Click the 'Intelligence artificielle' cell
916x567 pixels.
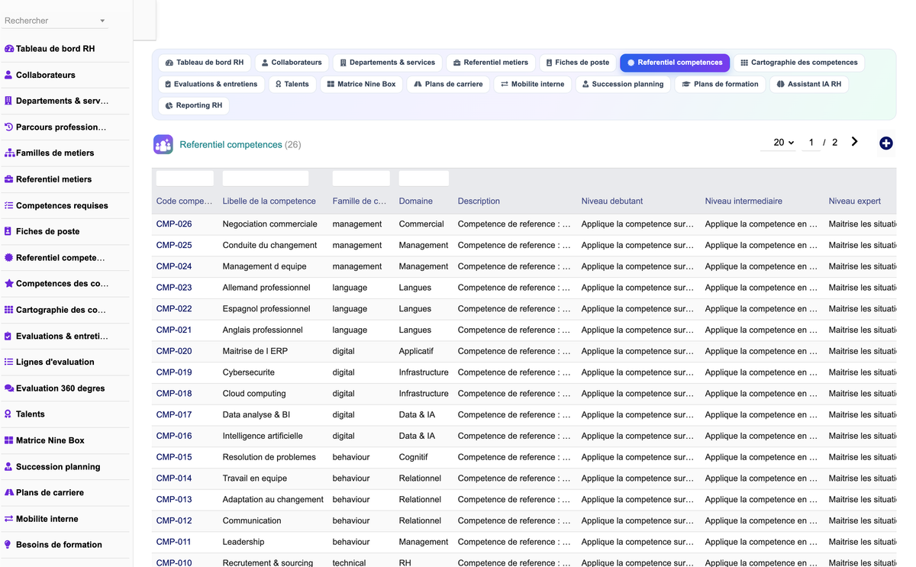pos(263,436)
